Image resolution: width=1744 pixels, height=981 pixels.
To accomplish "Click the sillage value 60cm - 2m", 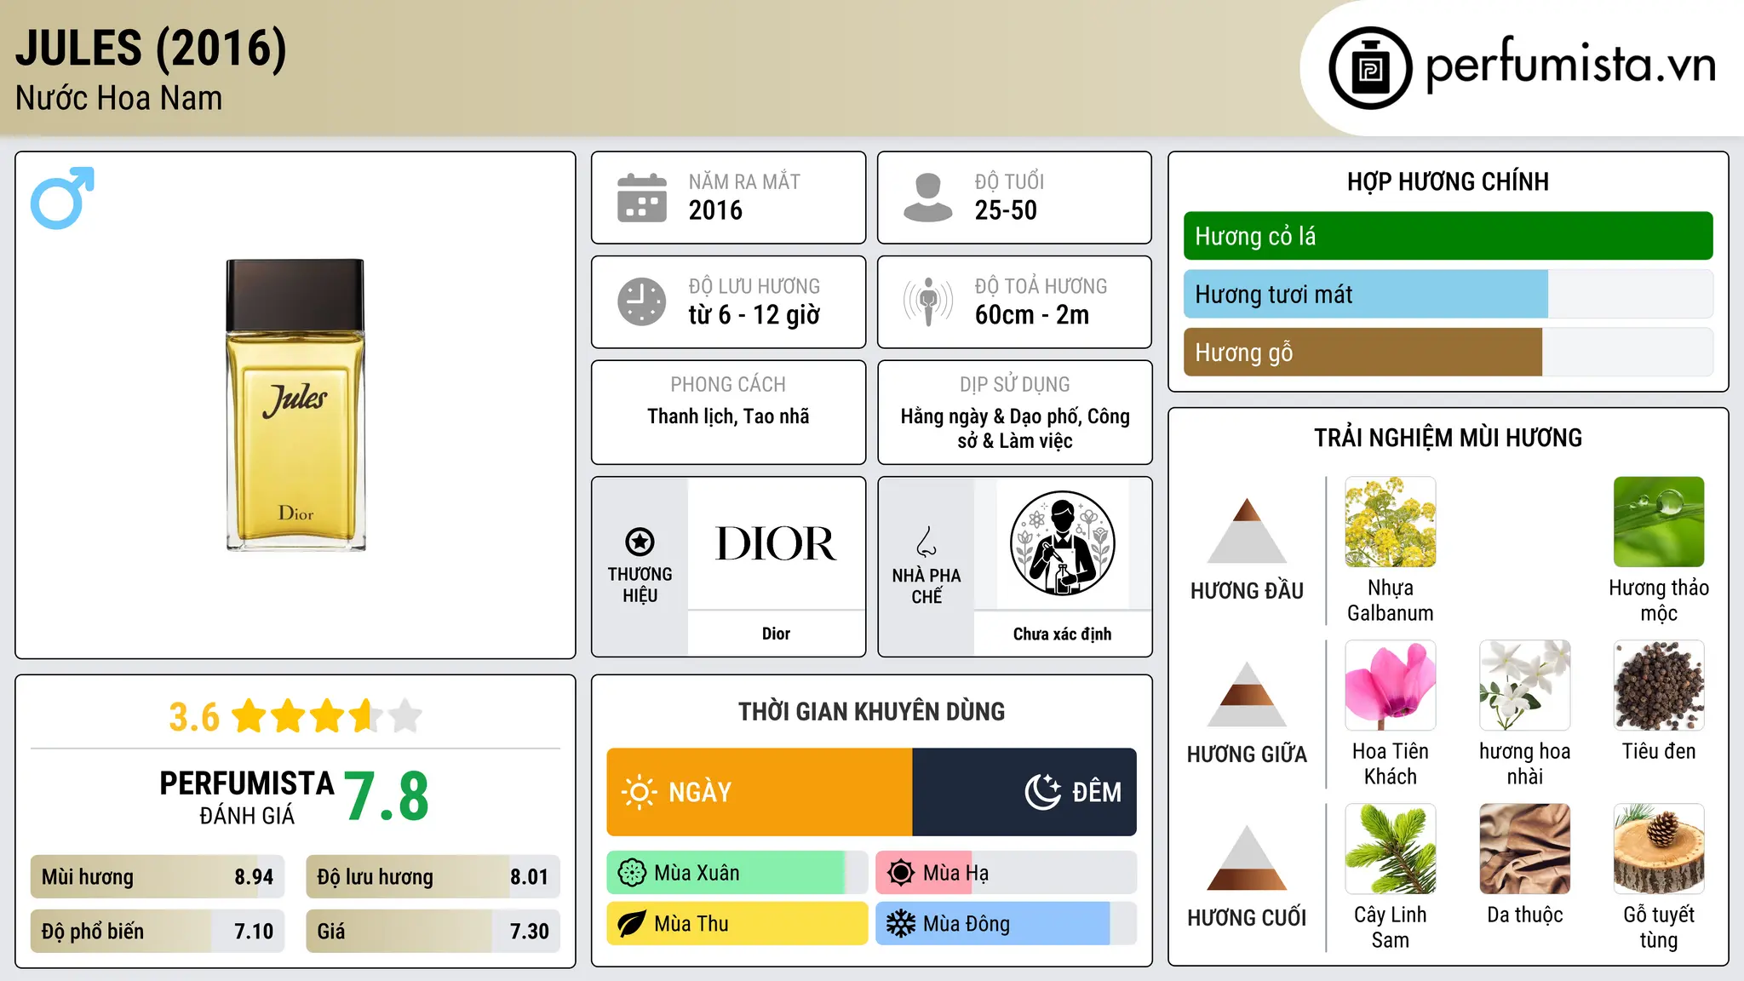I will tap(1032, 315).
